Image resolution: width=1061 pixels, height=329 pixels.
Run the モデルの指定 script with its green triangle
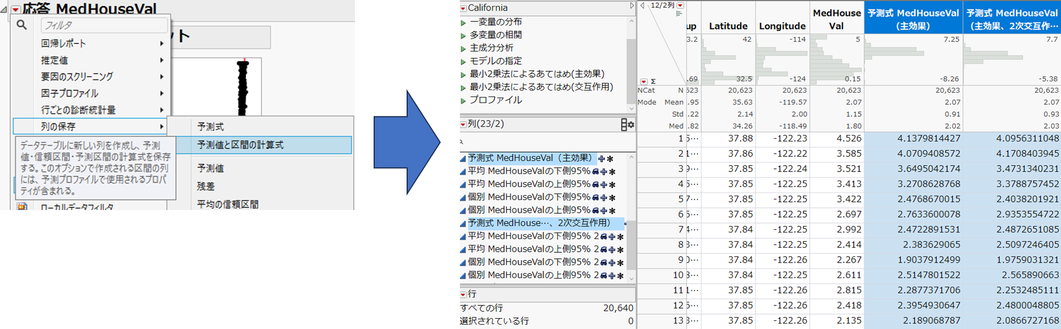coord(463,61)
